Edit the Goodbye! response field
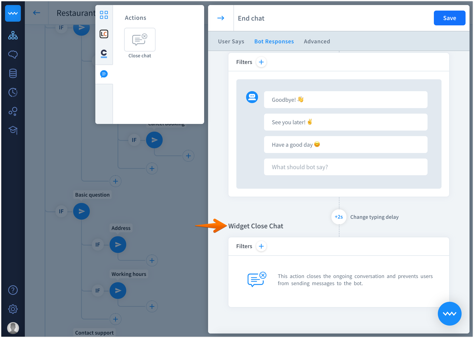 coord(346,100)
